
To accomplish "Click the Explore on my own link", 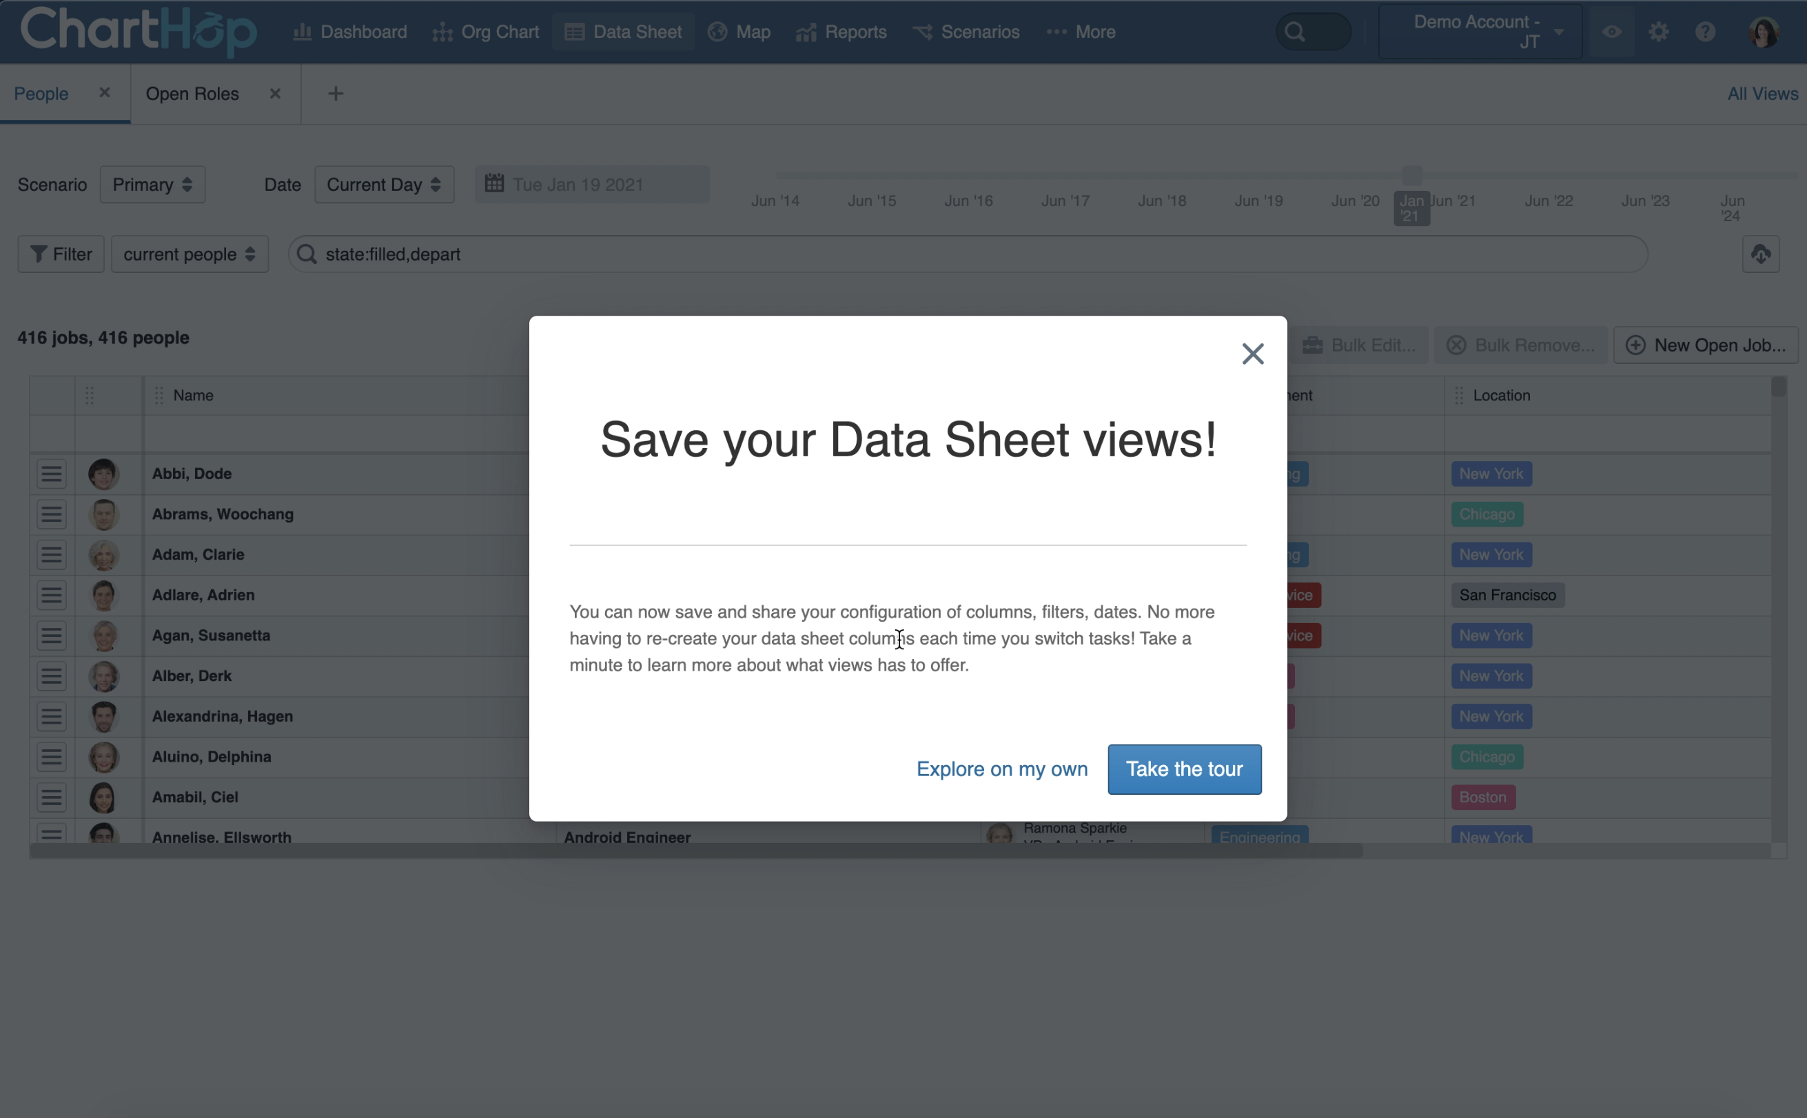I will (x=1002, y=769).
